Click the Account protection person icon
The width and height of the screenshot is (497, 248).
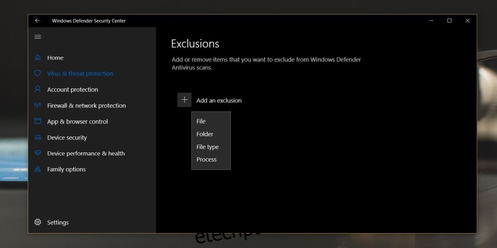(x=38, y=90)
